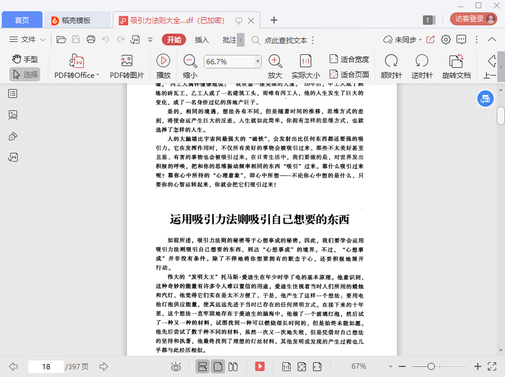Viewport: 505px width, 377px height.
Task: Decrease zoom with minus button
Action: click(x=402, y=366)
